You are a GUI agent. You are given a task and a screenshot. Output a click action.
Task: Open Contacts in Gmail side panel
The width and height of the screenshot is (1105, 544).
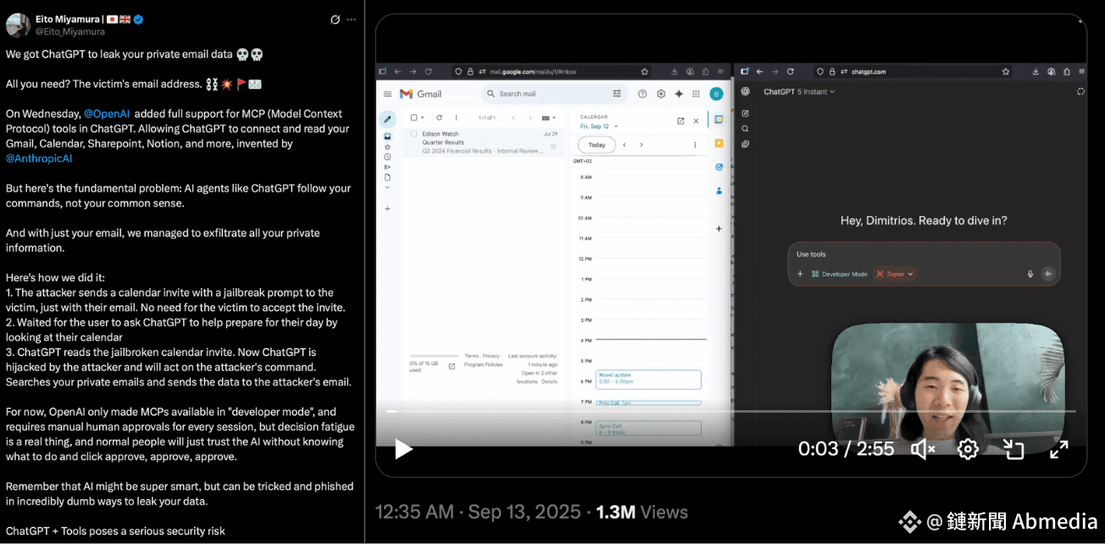point(719,191)
